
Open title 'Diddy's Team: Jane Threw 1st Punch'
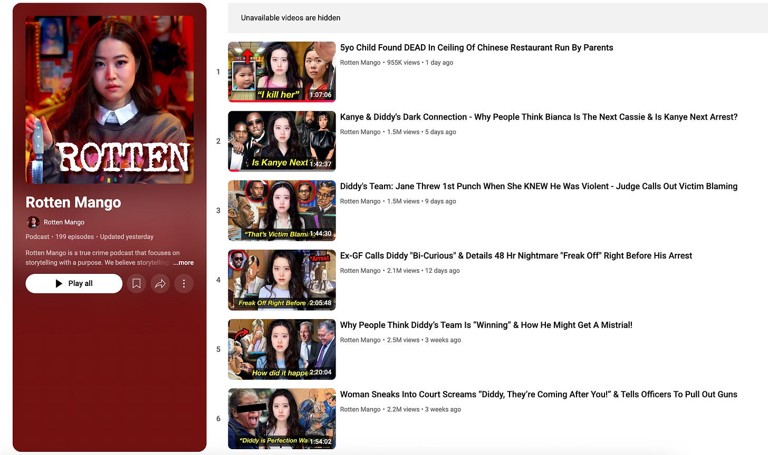[x=539, y=186]
